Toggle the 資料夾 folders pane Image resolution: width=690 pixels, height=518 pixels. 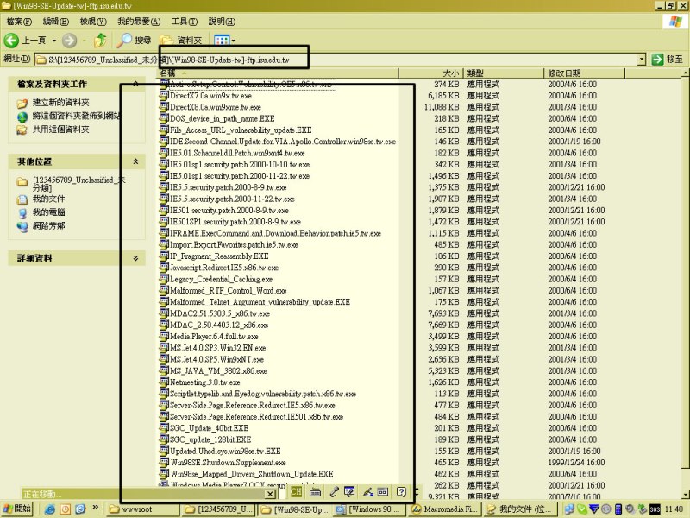tap(181, 41)
